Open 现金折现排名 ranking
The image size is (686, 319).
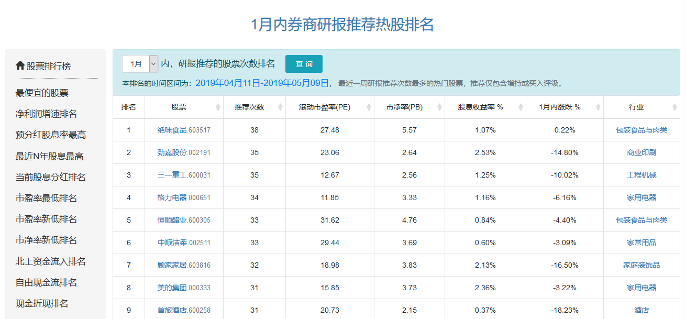(x=42, y=303)
